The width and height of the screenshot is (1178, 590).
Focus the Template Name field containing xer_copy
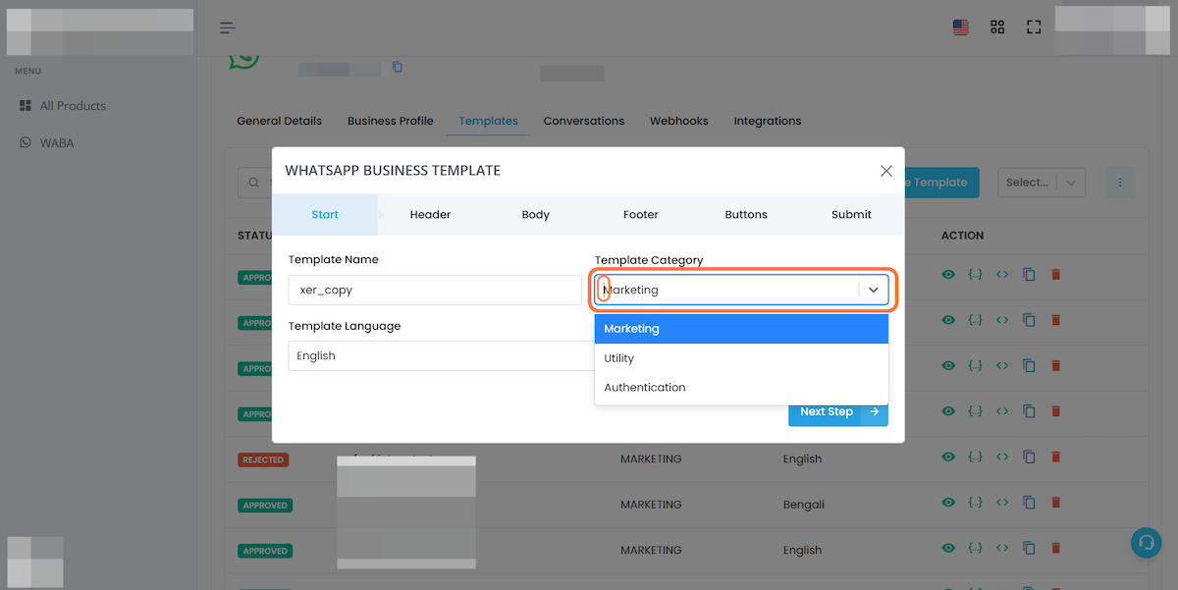(x=435, y=290)
